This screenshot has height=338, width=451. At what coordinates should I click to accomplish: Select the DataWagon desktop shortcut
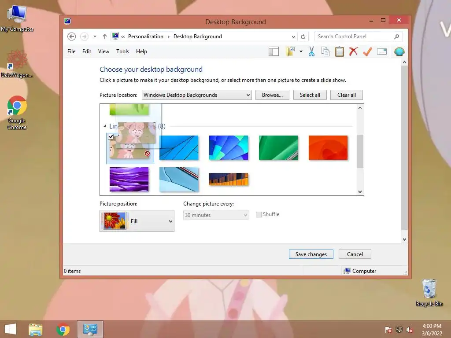[17, 64]
